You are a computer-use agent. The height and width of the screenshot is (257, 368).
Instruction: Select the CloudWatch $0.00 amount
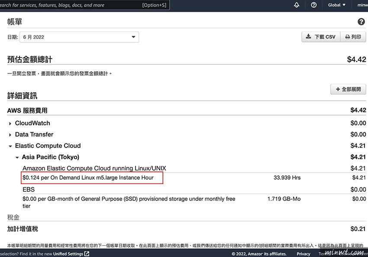tap(358, 123)
